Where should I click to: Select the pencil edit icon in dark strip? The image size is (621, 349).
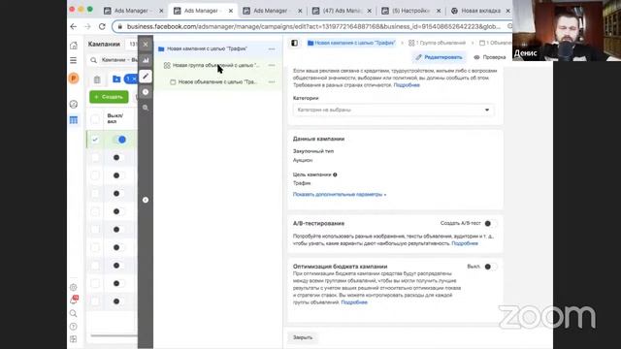146,76
